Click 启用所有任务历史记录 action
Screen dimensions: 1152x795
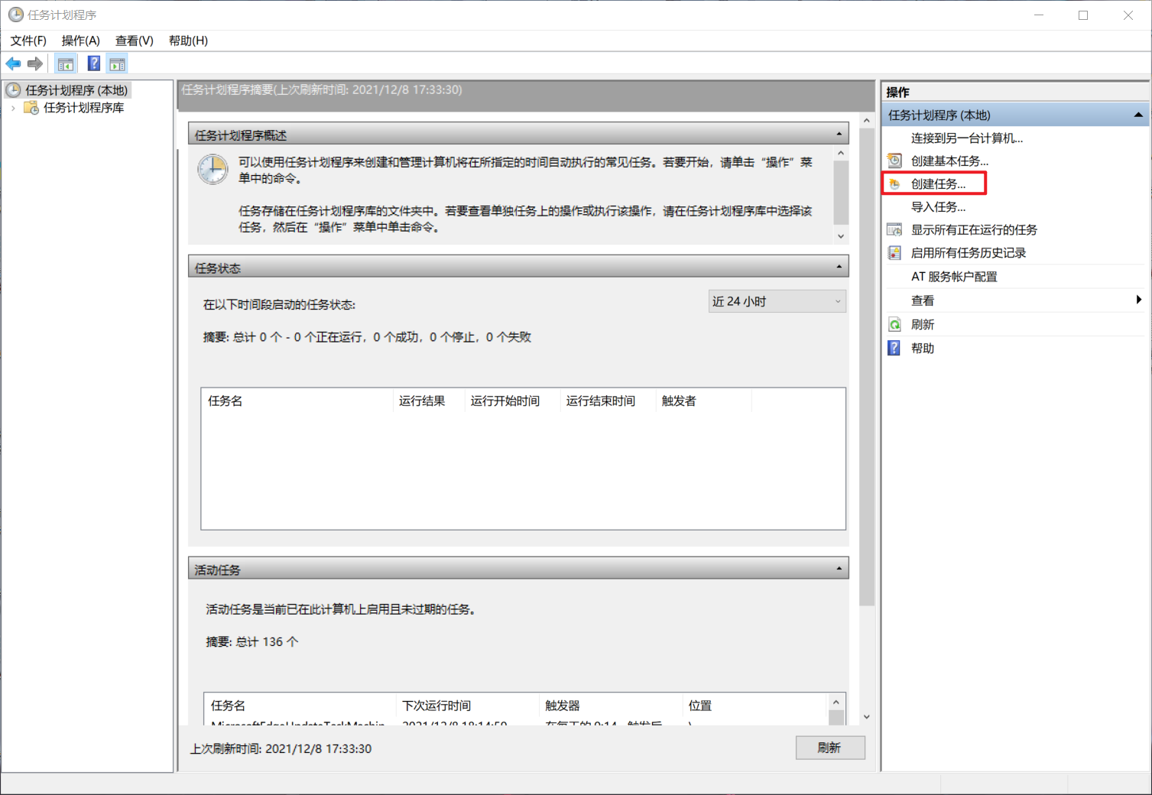pyautogui.click(x=969, y=253)
